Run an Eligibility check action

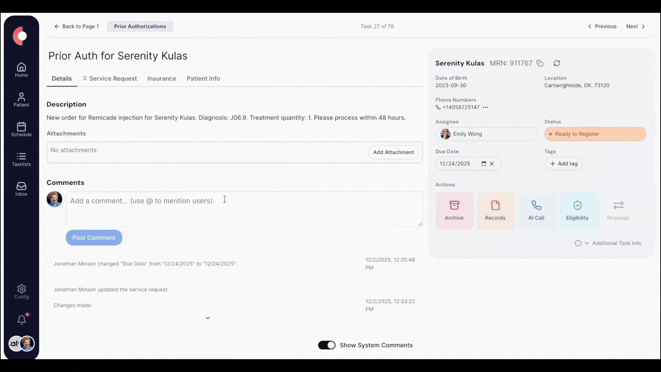click(x=577, y=210)
